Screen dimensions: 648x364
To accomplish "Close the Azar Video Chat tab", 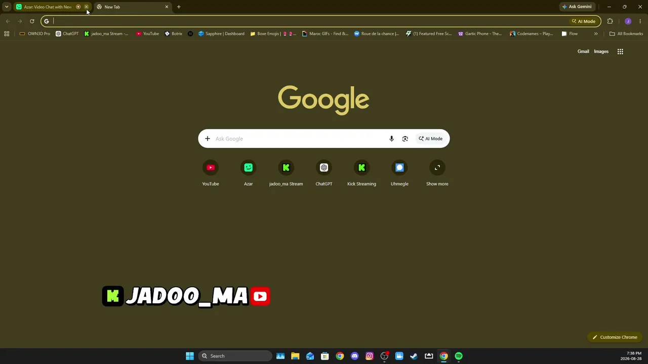I will pyautogui.click(x=87, y=7).
